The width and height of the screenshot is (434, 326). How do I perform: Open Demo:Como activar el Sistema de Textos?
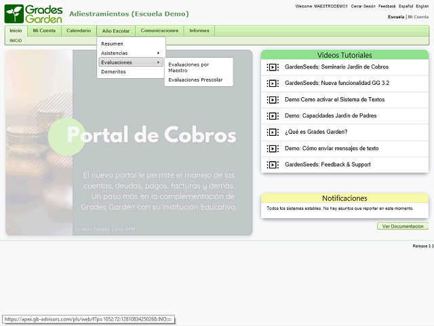[334, 100]
